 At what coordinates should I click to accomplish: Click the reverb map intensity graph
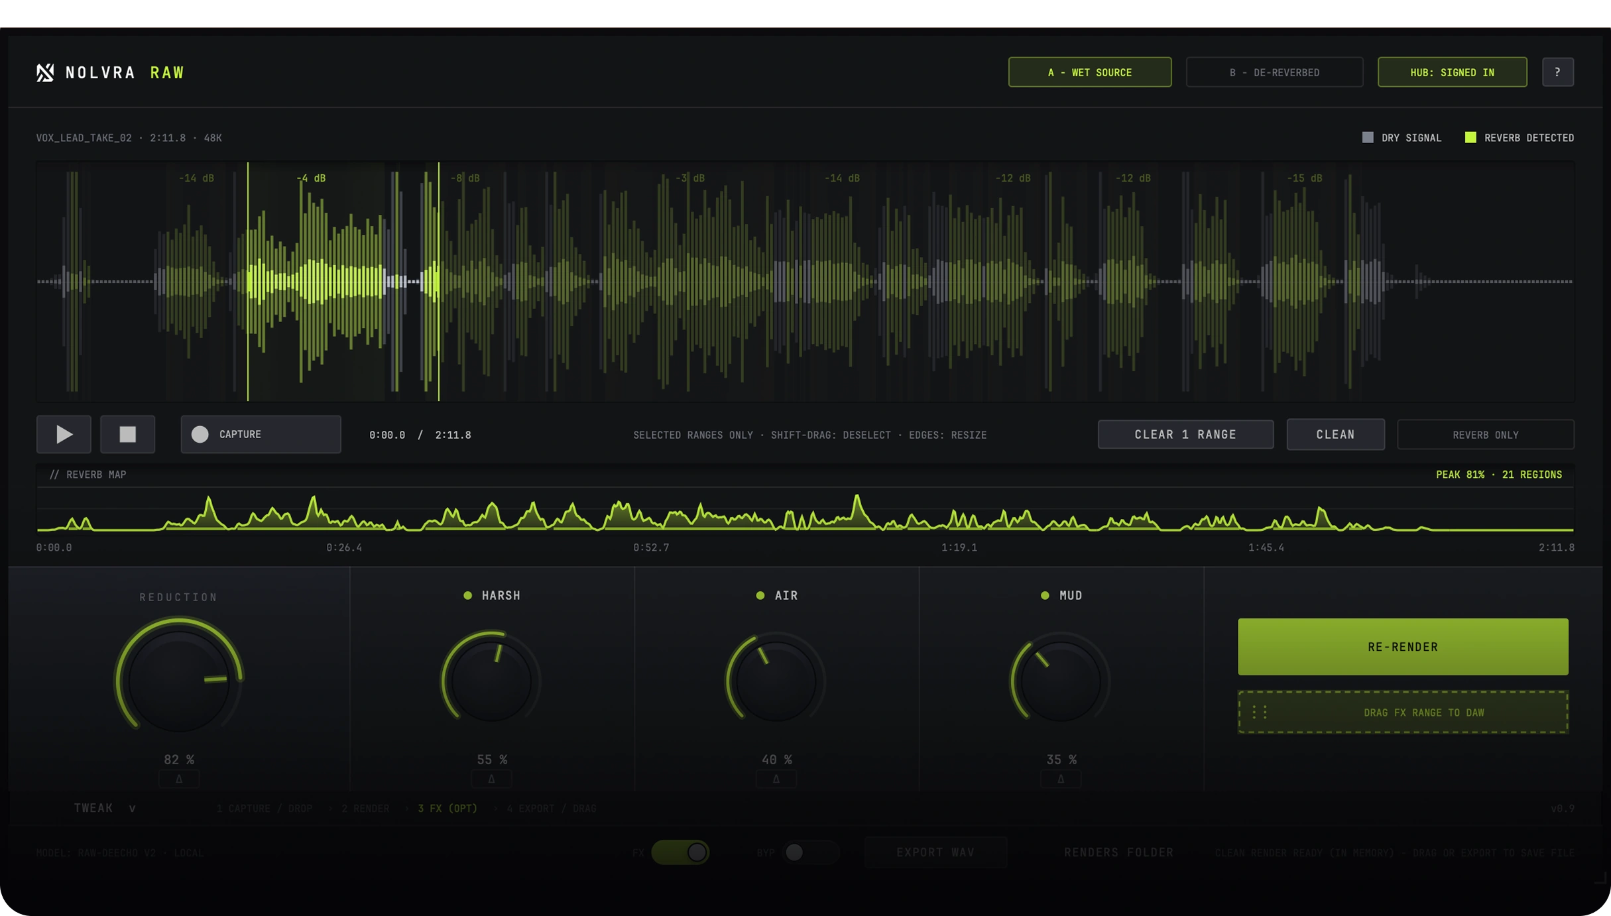[x=805, y=510]
